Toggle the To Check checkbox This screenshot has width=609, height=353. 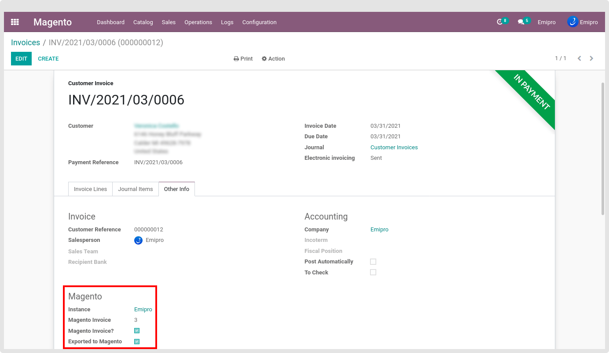pos(373,272)
